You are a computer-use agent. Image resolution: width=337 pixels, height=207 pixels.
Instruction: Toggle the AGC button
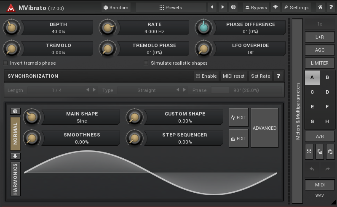click(x=320, y=50)
